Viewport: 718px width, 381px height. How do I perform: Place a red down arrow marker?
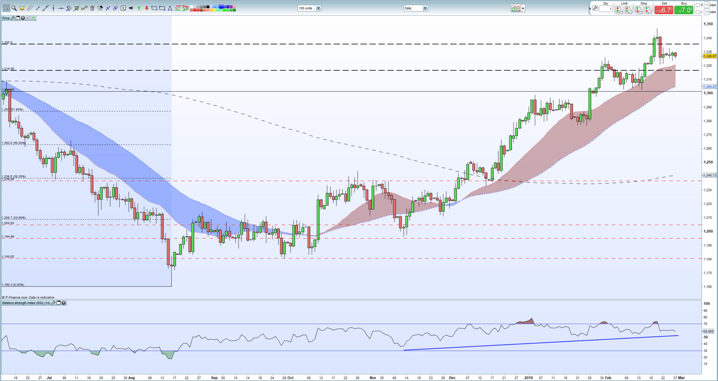[147, 8]
